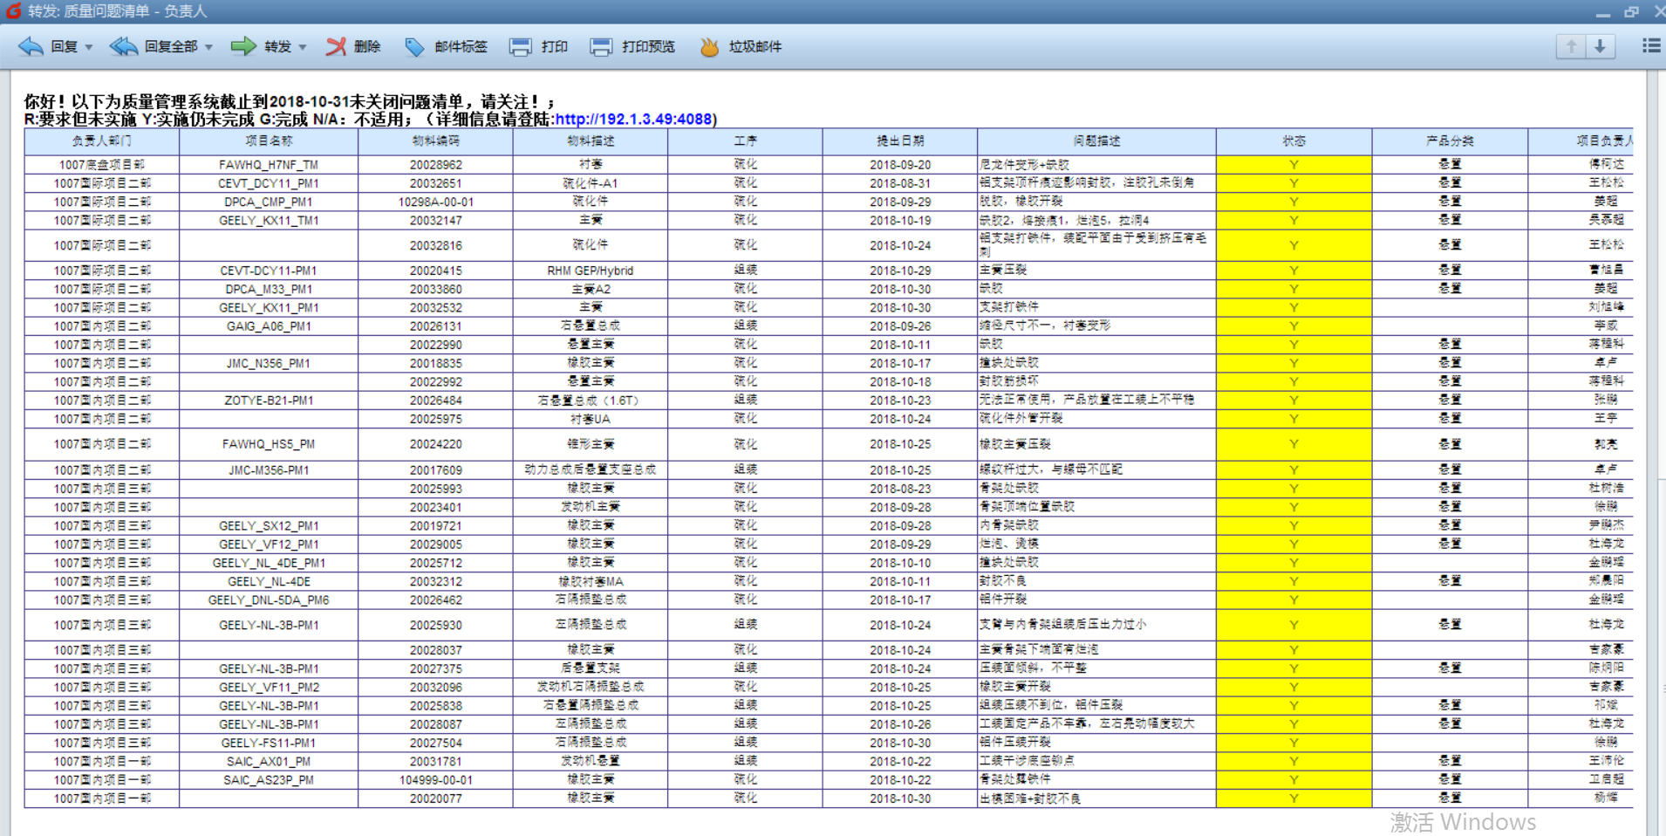Click the 负责人部门 column header
Image resolution: width=1666 pixels, height=836 pixels.
click(102, 141)
